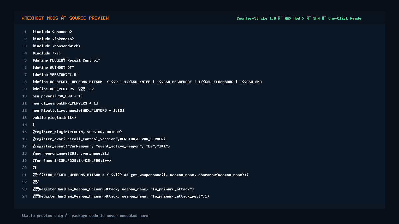Image resolution: width=399 pixels, height=224 pixels.
Task: Click the 'Static preview only' footer note
Action: (x=85, y=216)
